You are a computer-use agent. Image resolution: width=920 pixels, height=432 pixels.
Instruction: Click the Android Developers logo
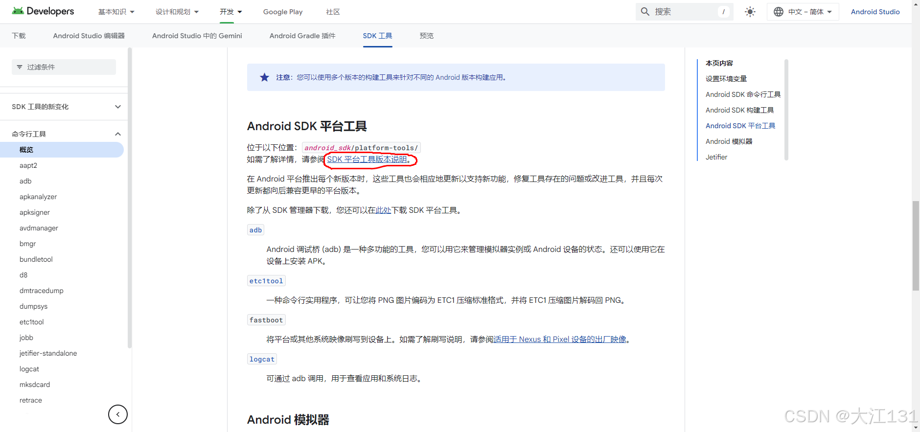43,11
